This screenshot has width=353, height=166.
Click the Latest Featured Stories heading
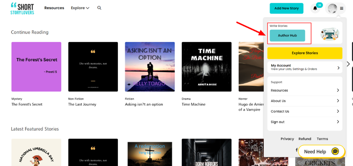click(x=35, y=129)
